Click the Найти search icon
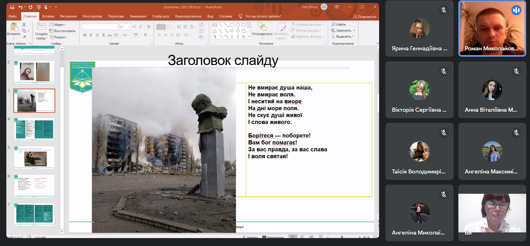530x246 pixels. point(333,24)
